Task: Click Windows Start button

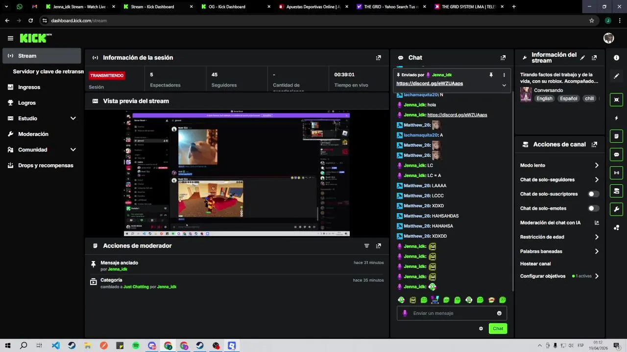Action: 8,346
